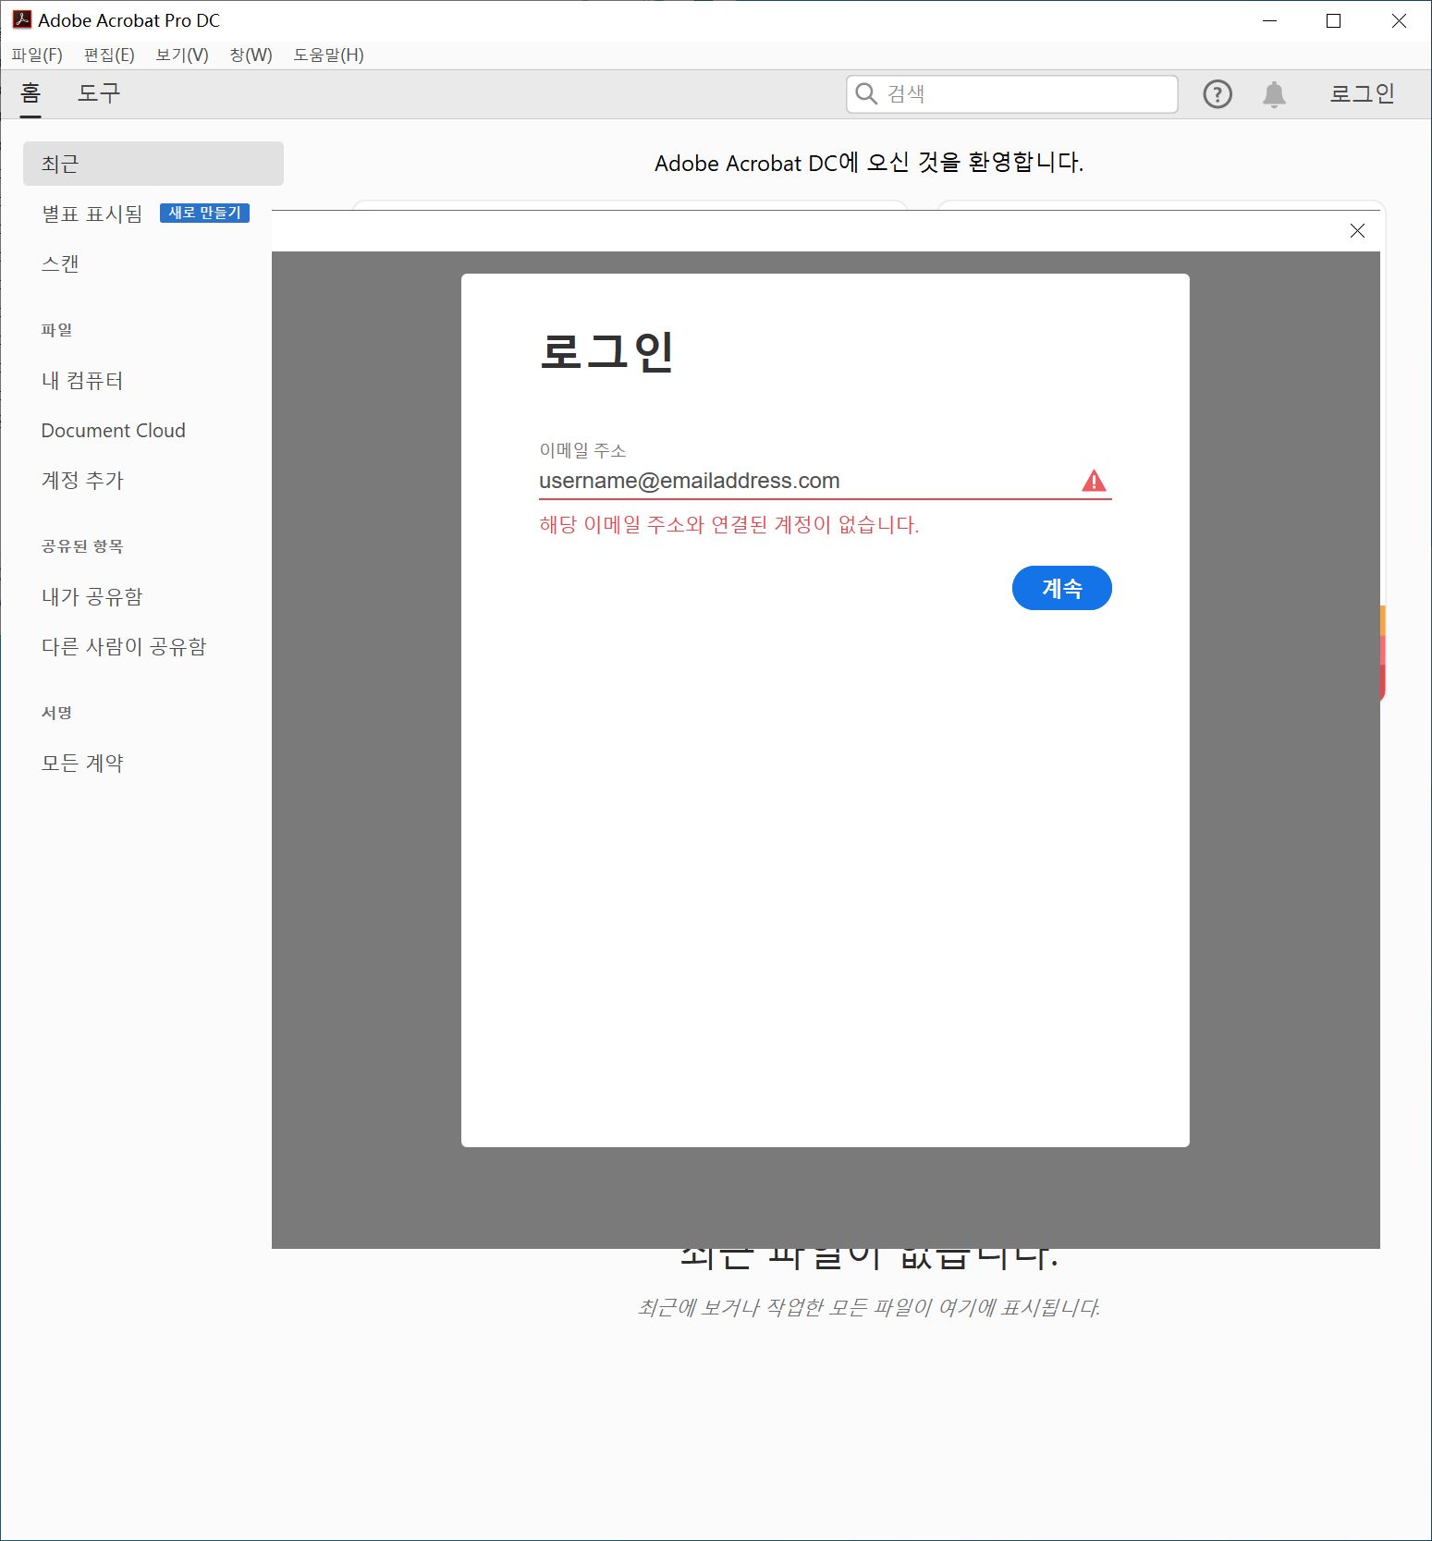Open 다른 사람이 공유함 in the sidebar
Viewport: 1432px width, 1541px height.
click(124, 646)
